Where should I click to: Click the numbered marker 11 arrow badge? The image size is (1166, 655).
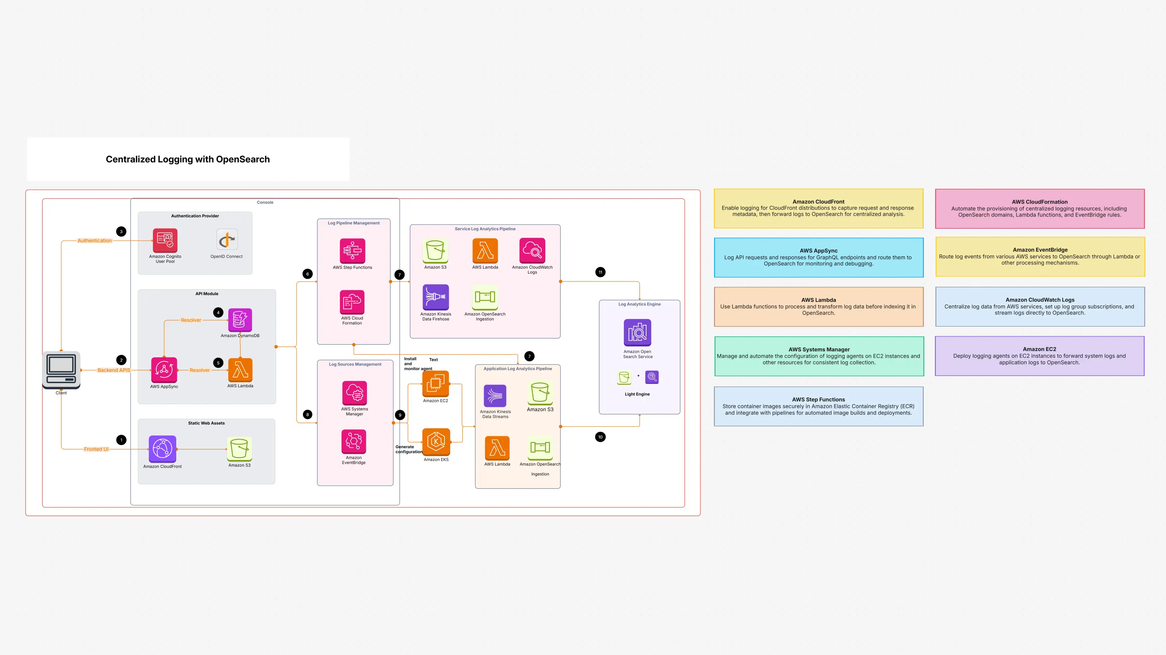point(600,272)
